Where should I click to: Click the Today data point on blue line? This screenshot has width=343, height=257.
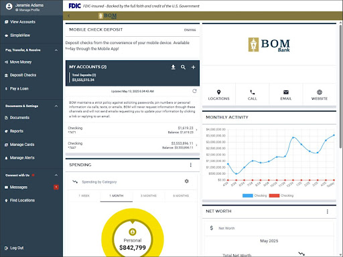[x=334, y=135]
